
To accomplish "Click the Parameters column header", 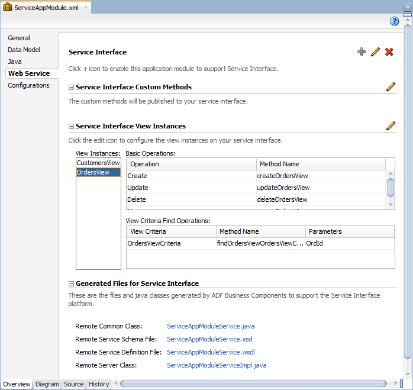I will click(x=350, y=231).
